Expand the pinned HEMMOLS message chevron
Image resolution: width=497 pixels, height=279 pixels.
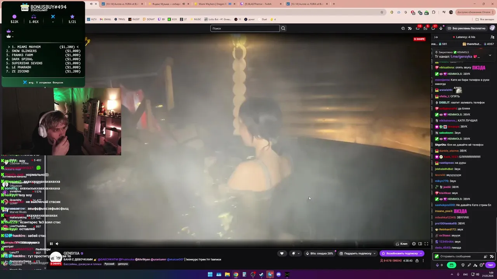tap(490, 55)
